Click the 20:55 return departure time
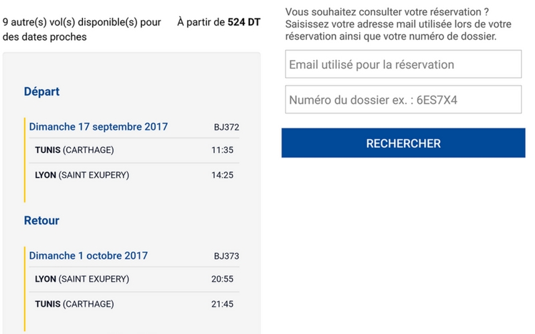535x334 pixels. coord(222,279)
